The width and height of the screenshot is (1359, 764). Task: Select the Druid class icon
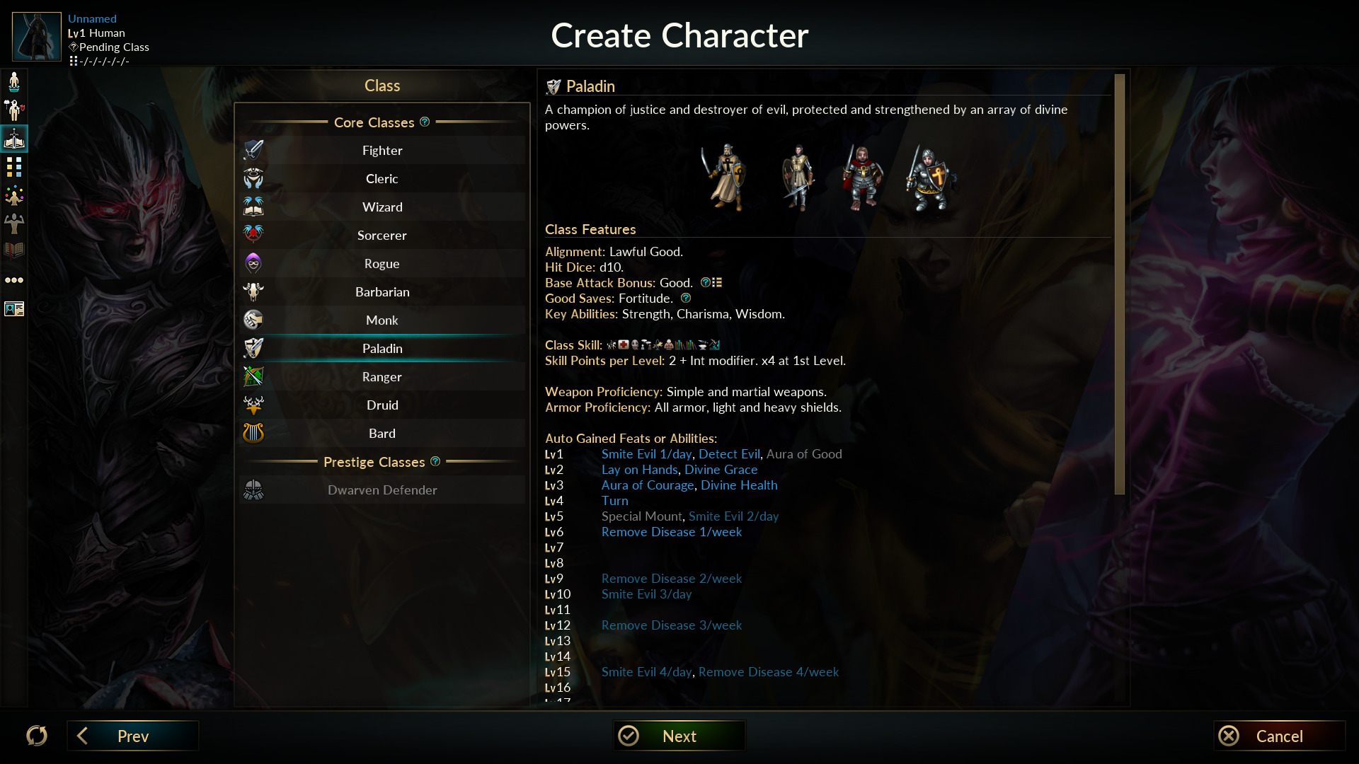coord(254,404)
